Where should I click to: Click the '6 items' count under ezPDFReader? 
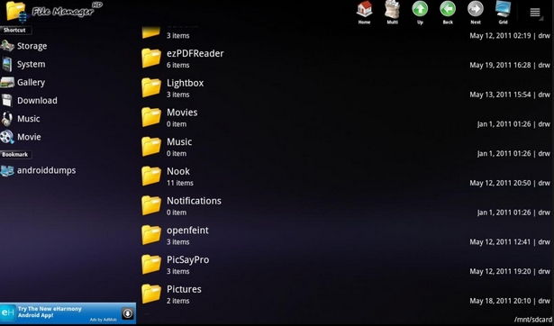point(177,66)
